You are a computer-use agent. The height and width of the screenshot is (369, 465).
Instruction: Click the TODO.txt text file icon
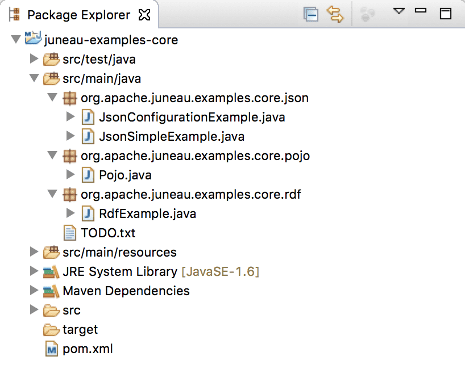click(70, 233)
